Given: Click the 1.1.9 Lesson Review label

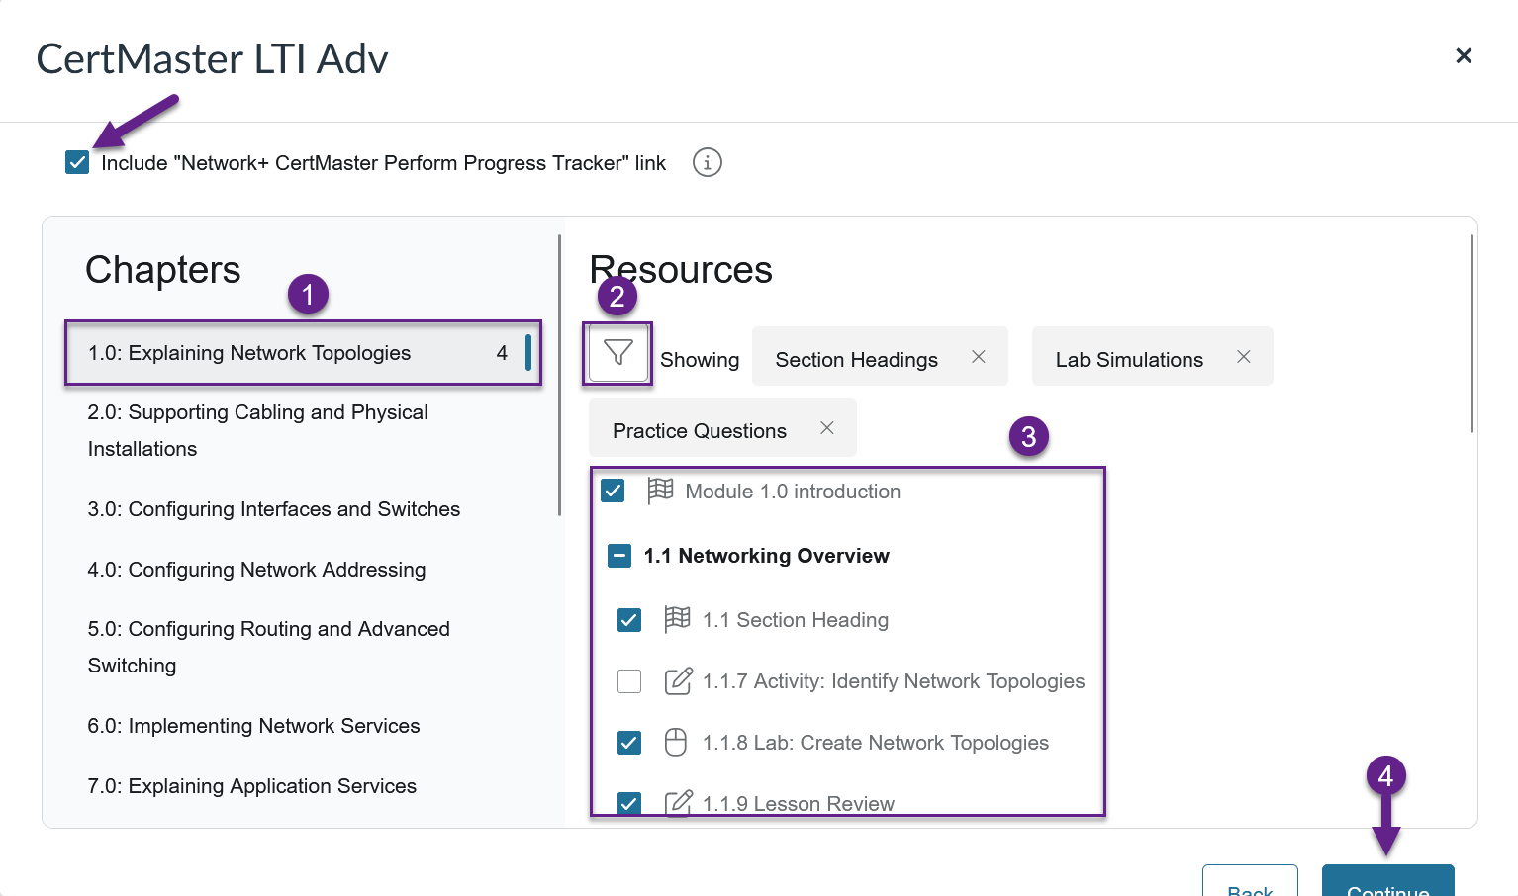Looking at the screenshot, I should (799, 804).
